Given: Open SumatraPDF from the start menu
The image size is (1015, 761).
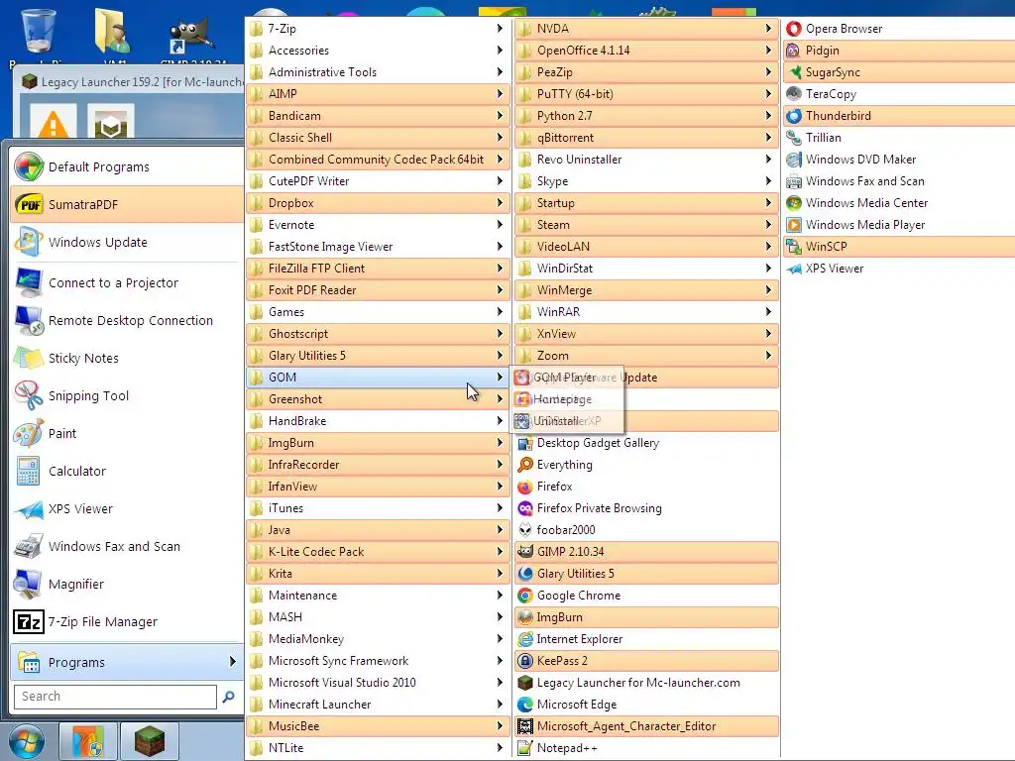Looking at the screenshot, I should [127, 204].
